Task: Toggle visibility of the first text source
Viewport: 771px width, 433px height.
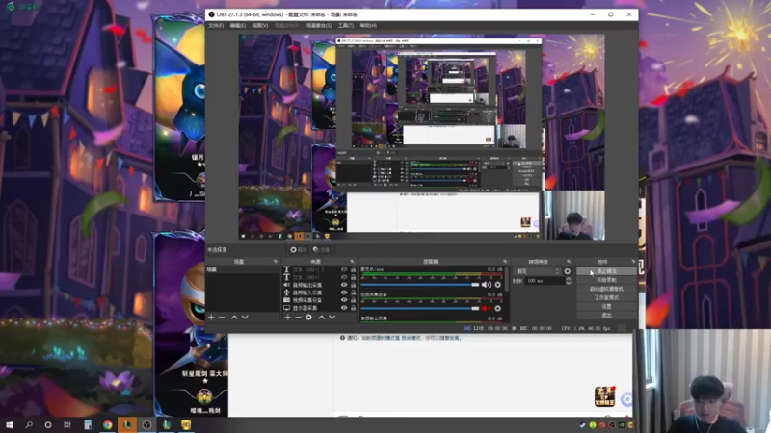Action: [344, 269]
